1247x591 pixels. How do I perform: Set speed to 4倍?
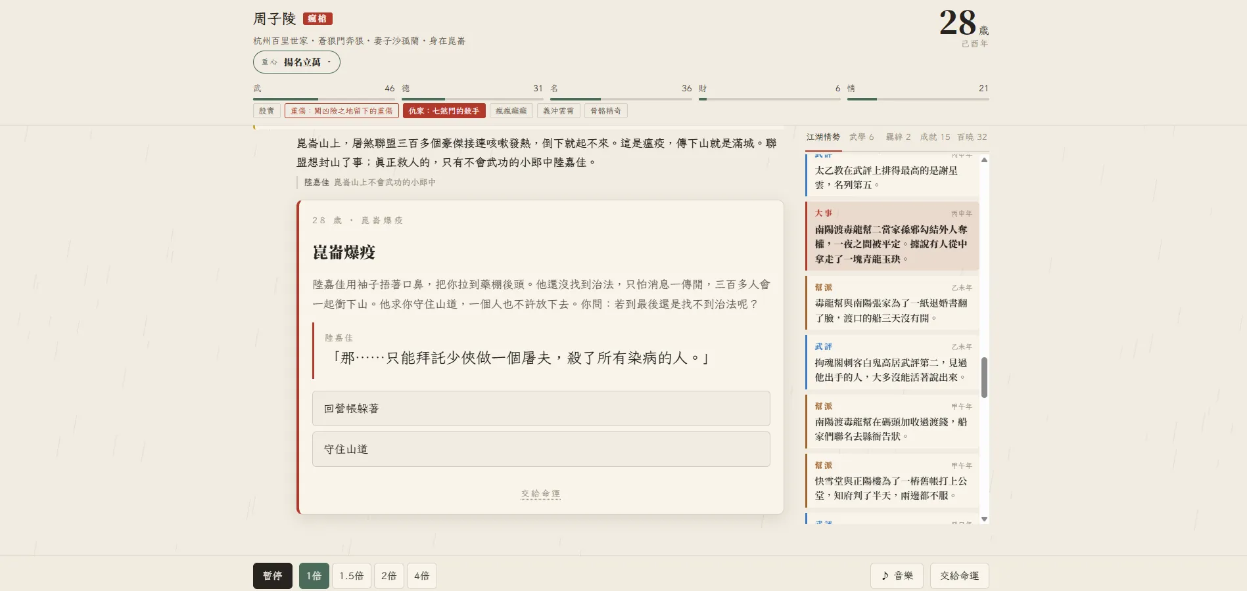[422, 576]
